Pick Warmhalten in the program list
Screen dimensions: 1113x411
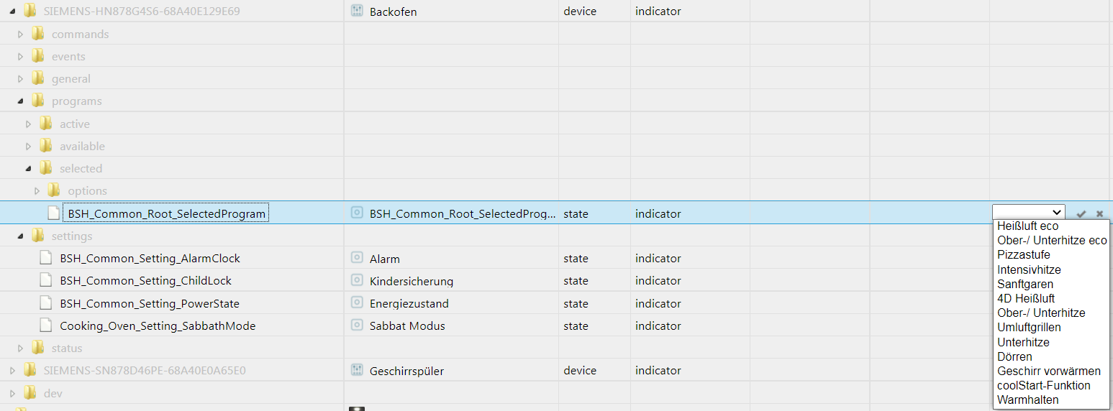[1028, 400]
